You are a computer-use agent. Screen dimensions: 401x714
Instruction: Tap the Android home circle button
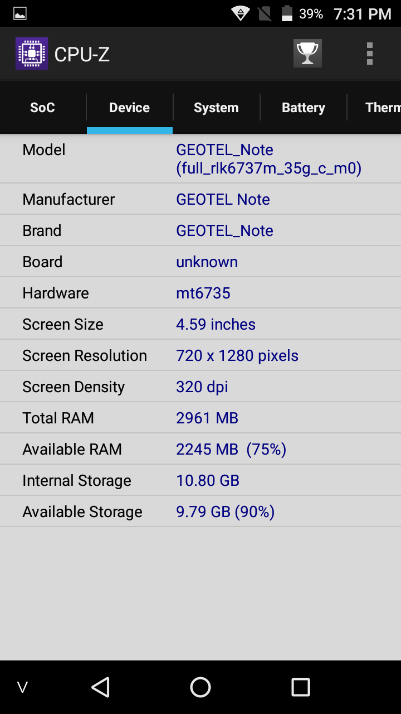click(200, 687)
